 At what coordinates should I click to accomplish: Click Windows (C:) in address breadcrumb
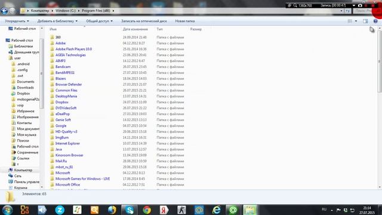[65, 11]
